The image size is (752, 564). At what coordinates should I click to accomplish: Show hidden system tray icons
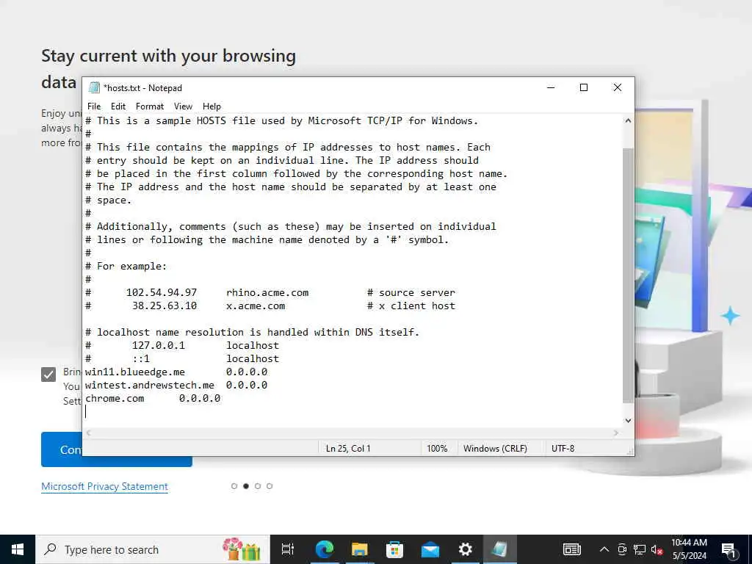(x=604, y=549)
